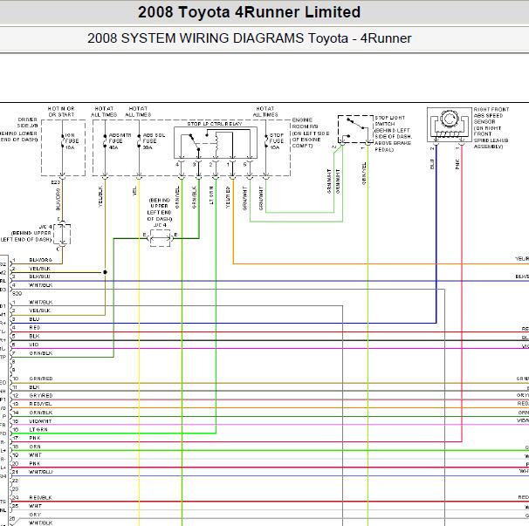This screenshot has height=526, width=529.
Task: Click the ABS MTR fuse 40A symbol
Action: (x=105, y=140)
